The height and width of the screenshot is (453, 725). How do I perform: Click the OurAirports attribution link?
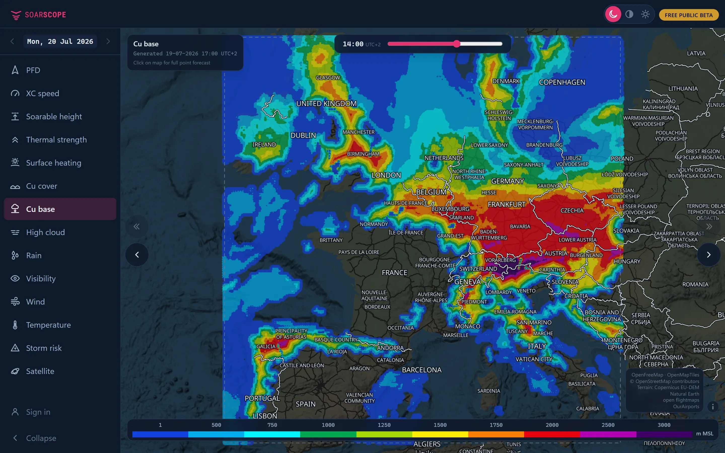click(x=686, y=406)
